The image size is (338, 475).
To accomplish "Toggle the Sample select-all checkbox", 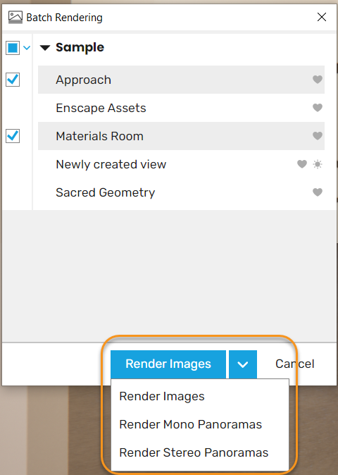I will (x=13, y=48).
